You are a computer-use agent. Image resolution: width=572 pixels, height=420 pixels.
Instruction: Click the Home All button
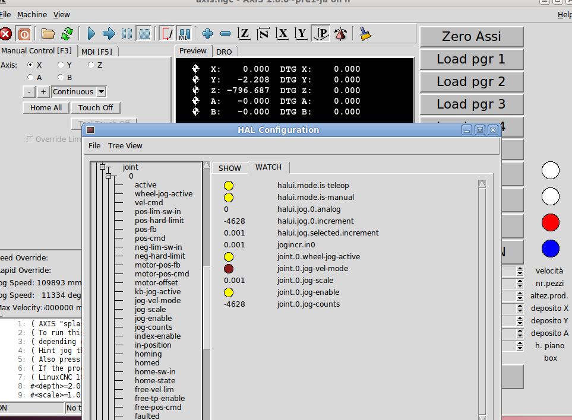point(46,108)
